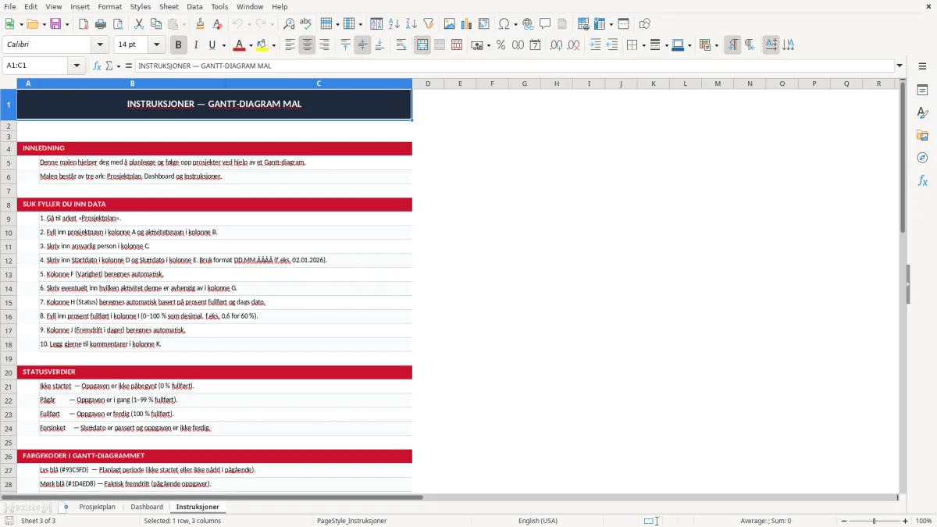
Task: Open the font color dropdown arrow
Action: (x=251, y=45)
